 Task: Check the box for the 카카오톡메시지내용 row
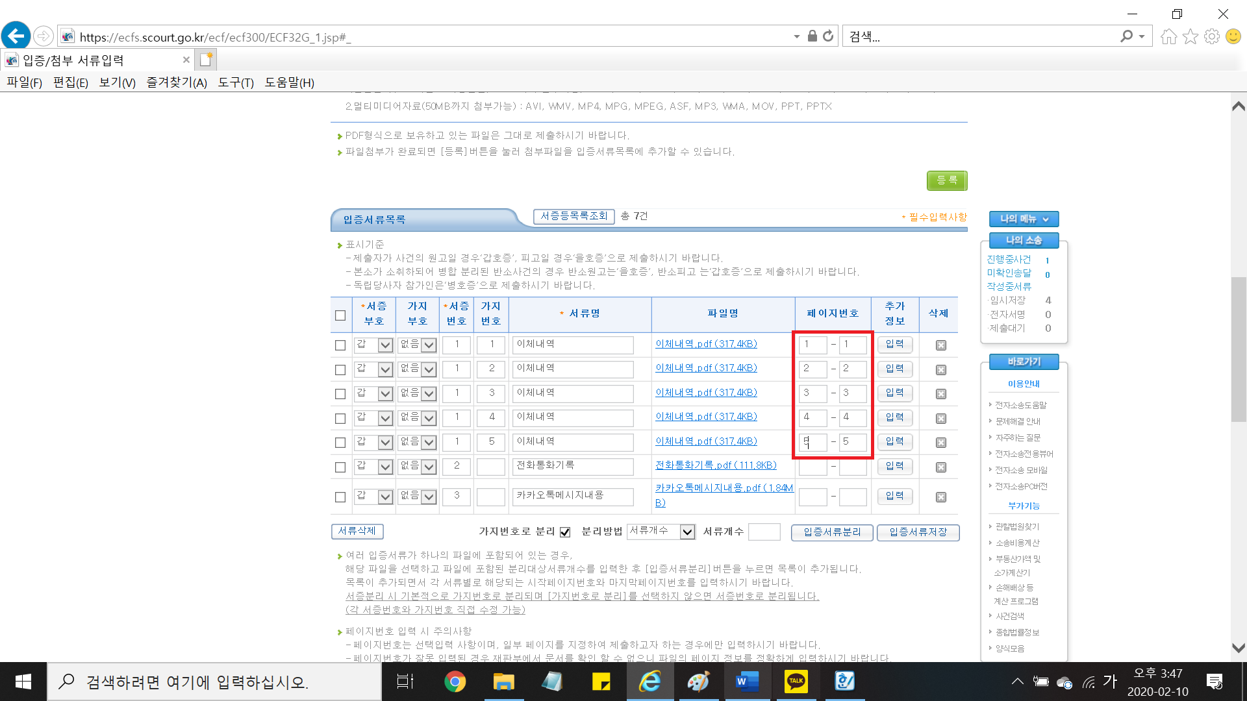[340, 497]
